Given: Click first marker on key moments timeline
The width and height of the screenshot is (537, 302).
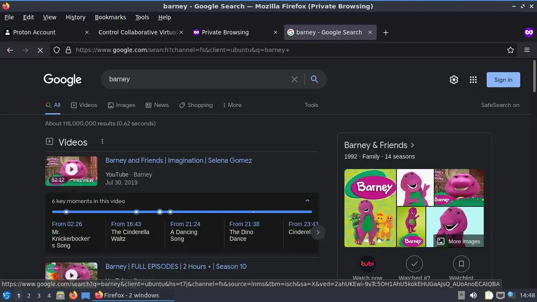Looking at the screenshot, I should click(66, 212).
